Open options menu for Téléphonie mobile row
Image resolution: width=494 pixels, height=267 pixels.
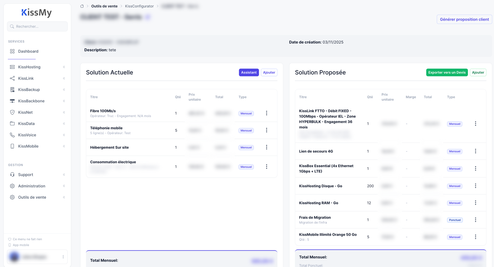[266, 130]
